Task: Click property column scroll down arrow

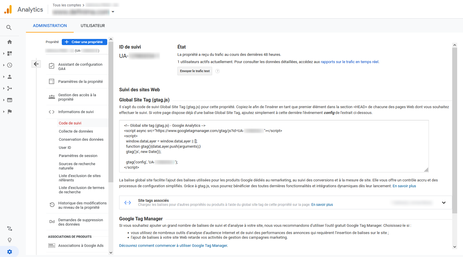Action: tap(111, 253)
